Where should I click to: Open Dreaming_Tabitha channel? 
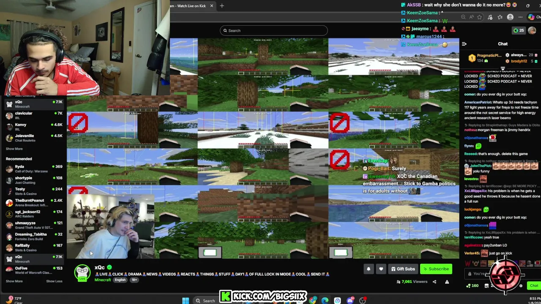(34, 236)
